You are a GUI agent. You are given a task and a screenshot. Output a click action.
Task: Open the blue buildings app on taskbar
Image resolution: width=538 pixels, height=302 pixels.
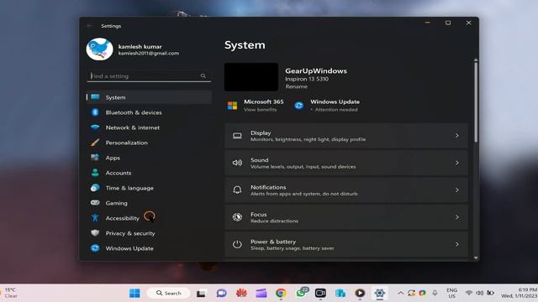pyautogui.click(x=340, y=293)
